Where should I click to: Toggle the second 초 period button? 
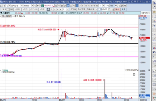[x=71, y=6]
